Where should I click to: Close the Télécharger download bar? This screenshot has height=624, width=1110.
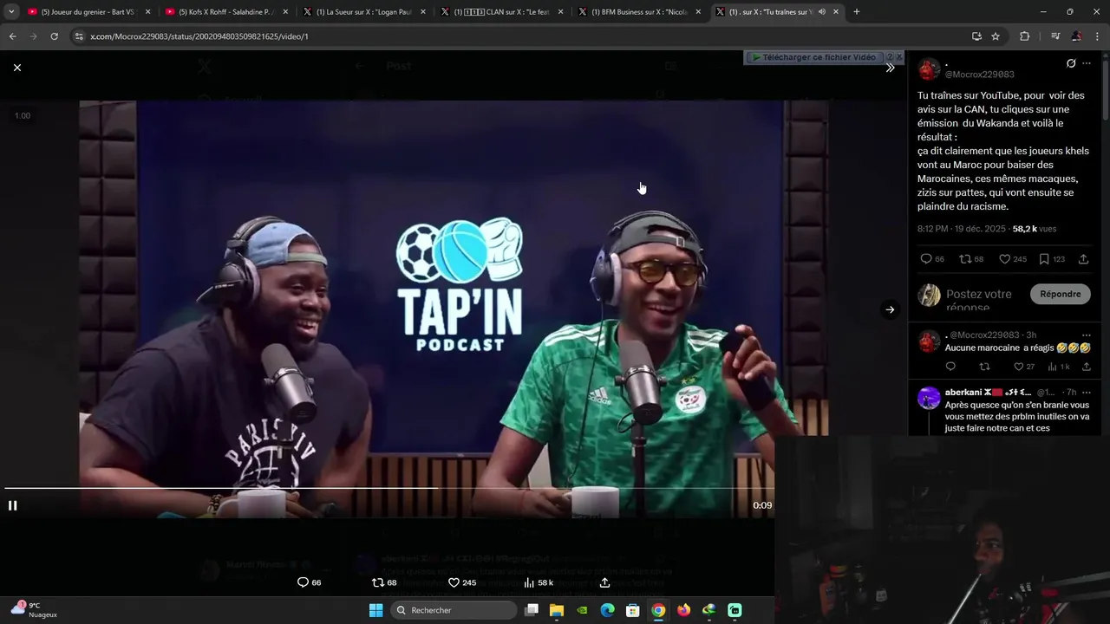point(899,57)
